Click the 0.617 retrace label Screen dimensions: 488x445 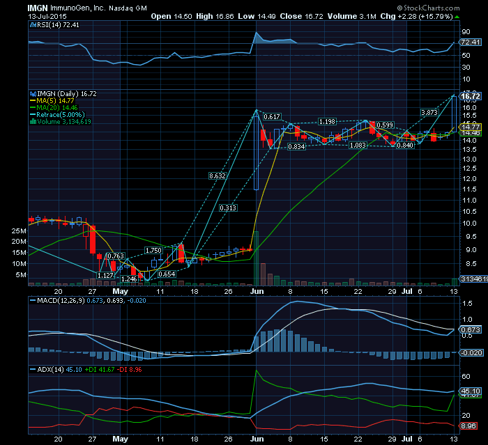272,117
